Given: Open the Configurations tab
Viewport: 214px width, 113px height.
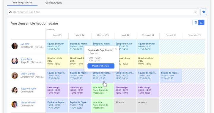Looking at the screenshot, I should 53,3.
